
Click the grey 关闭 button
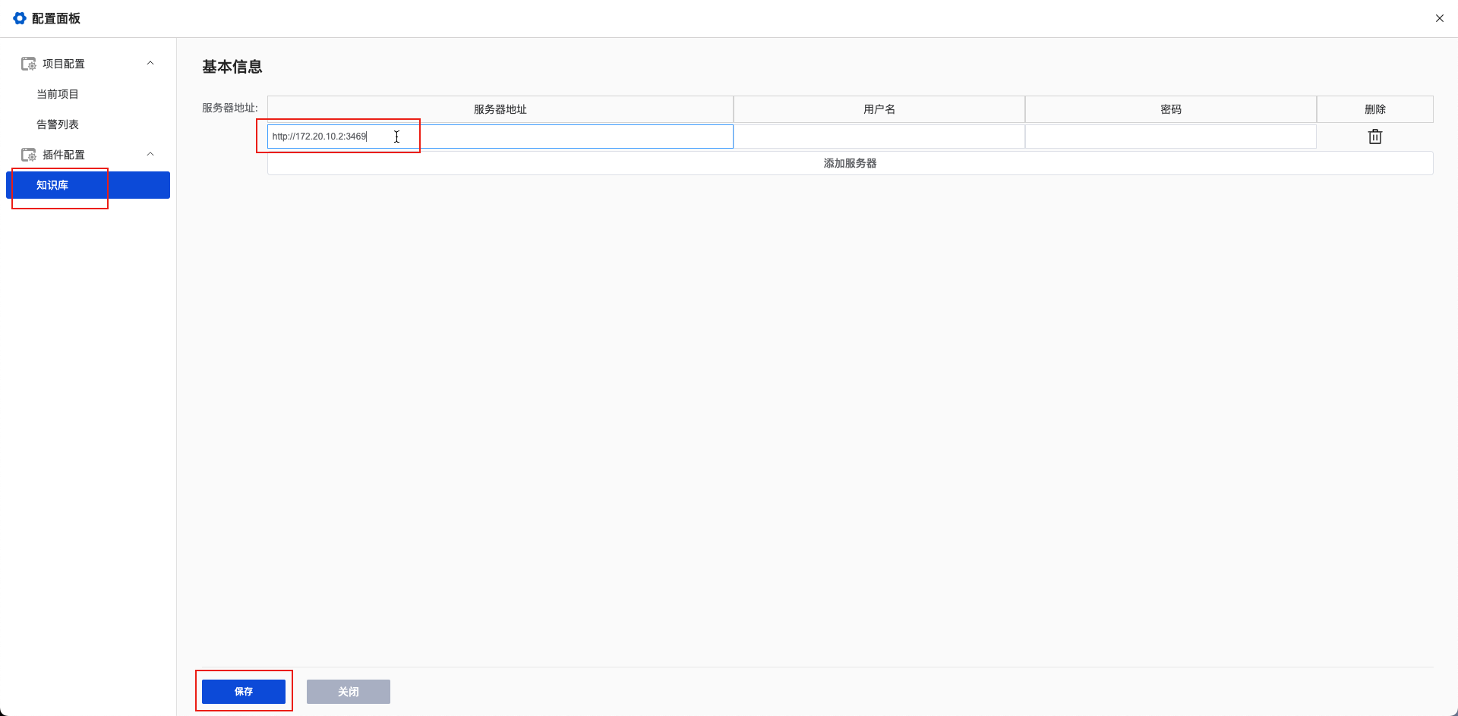coord(349,692)
